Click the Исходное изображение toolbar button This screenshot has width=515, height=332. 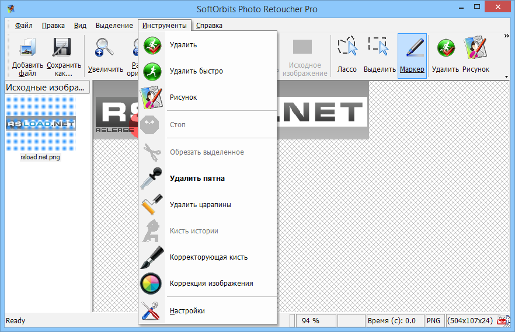(x=304, y=56)
